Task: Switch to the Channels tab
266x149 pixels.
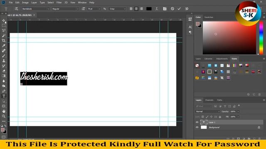Action: (209, 100)
